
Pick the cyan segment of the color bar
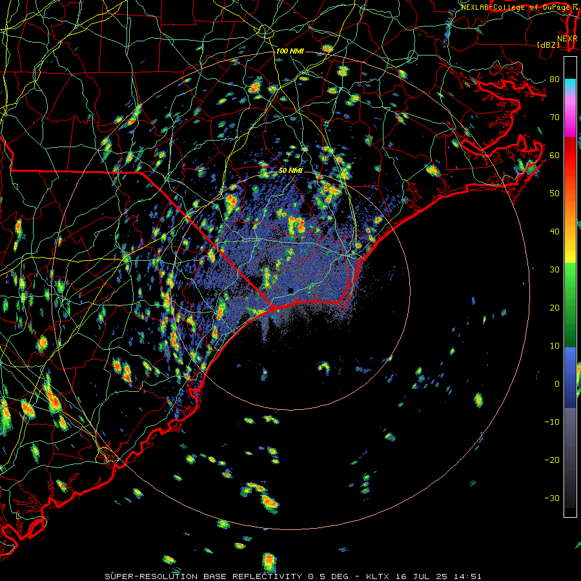pos(570,85)
